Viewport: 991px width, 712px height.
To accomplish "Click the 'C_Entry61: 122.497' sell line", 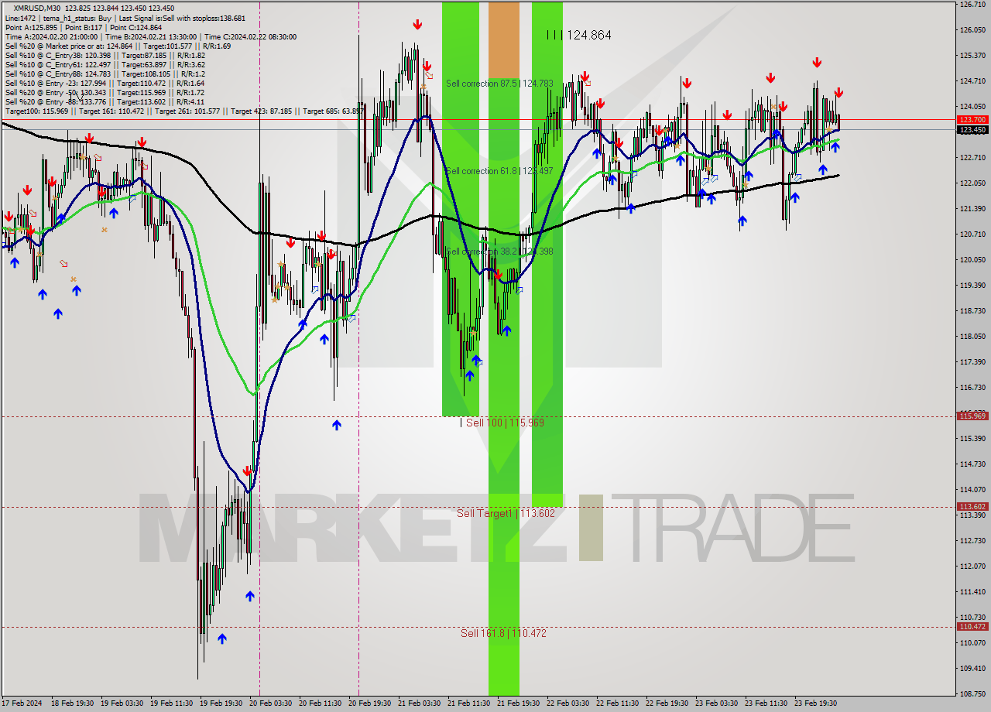I will [x=105, y=65].
